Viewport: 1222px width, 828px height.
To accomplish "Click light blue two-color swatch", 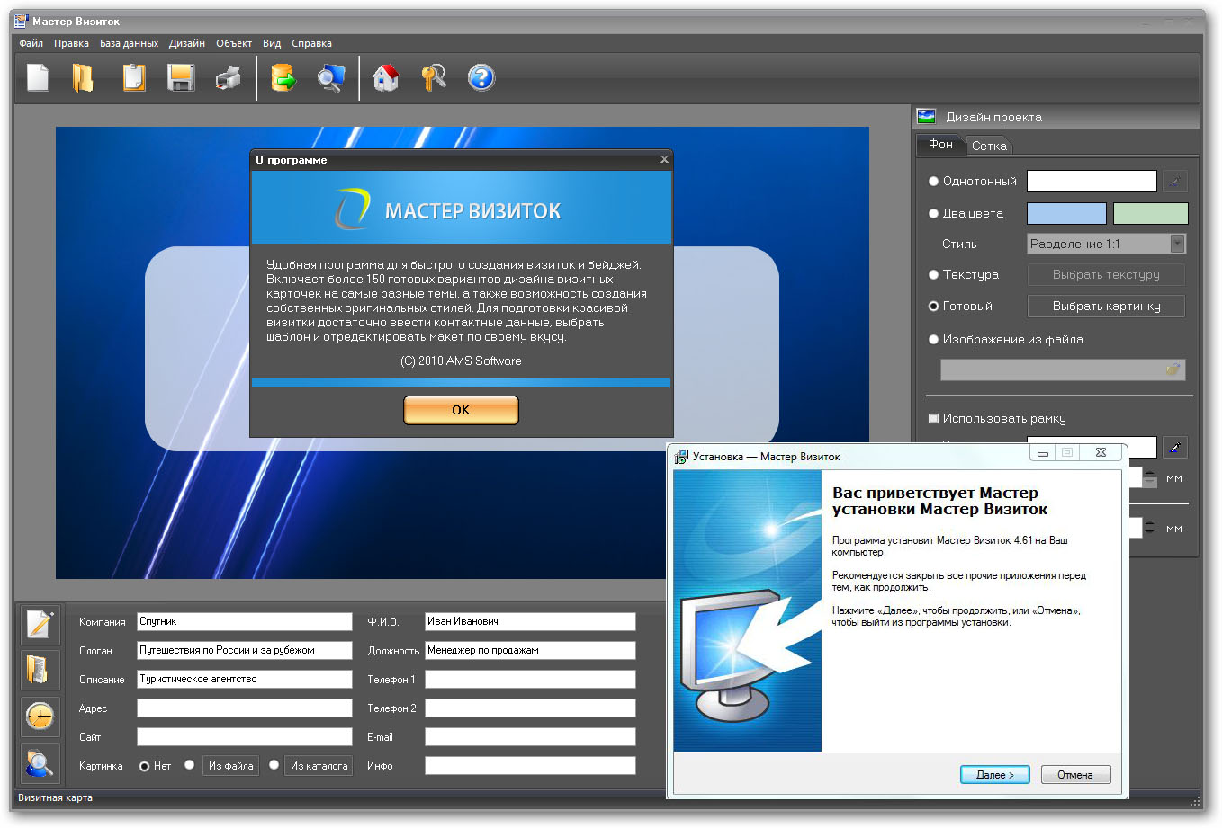I will point(1066,214).
